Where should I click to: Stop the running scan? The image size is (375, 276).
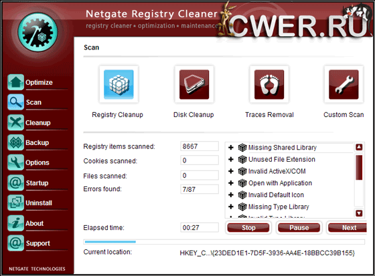248,227
